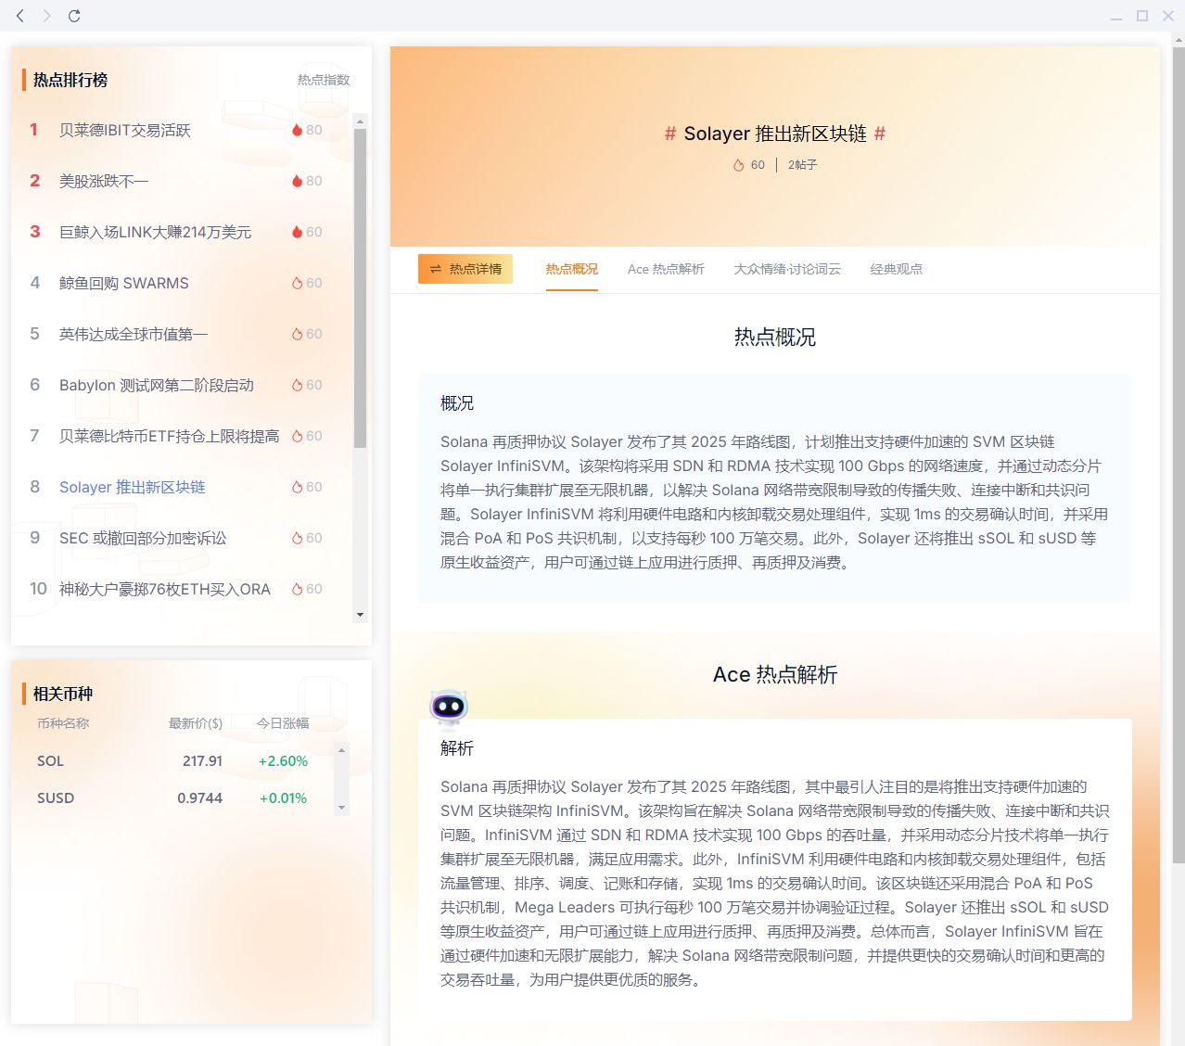The width and height of the screenshot is (1185, 1046).
Task: Open ranking item 巨鲸入场LINK大赚214万美元
Action: (x=155, y=232)
